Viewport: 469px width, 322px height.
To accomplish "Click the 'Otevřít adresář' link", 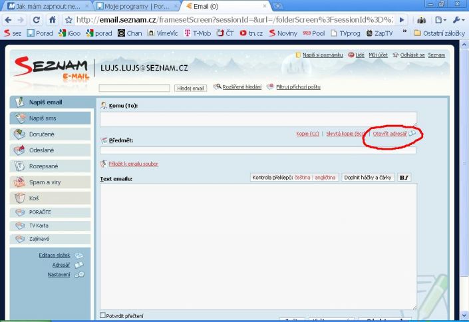I will coord(390,134).
